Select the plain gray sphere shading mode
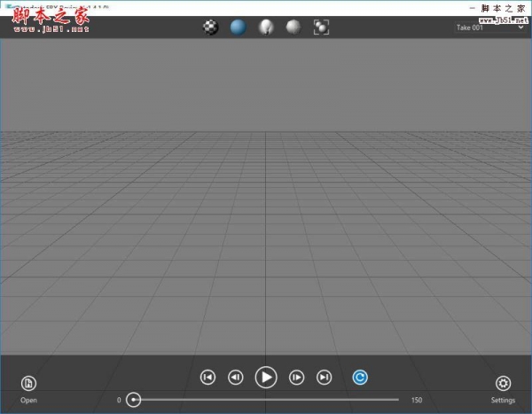 [x=293, y=27]
